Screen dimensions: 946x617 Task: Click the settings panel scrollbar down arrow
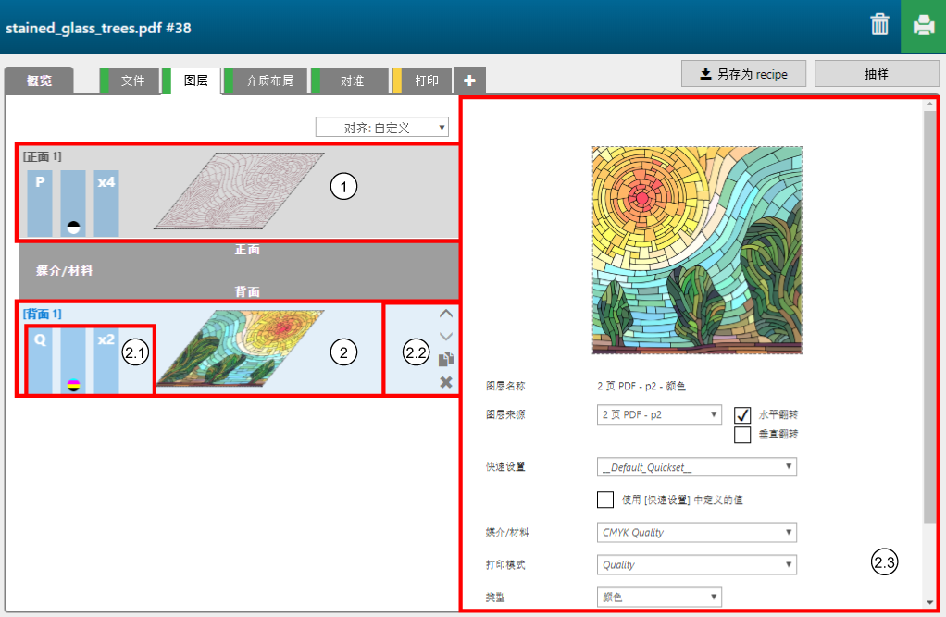coord(929,602)
